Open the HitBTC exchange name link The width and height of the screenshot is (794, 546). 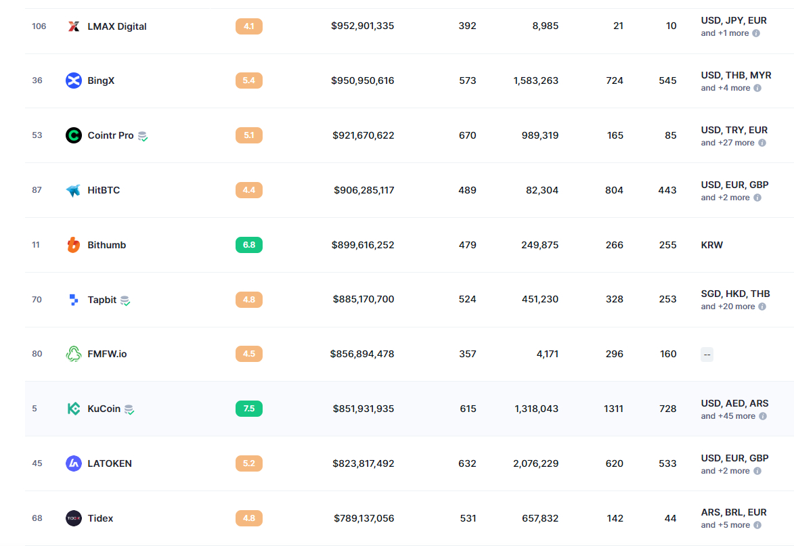(x=104, y=190)
